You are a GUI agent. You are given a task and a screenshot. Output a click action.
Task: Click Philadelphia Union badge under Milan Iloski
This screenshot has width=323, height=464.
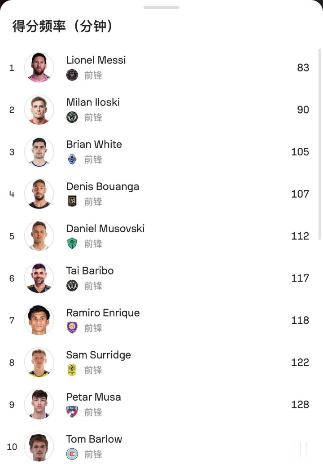pos(72,117)
